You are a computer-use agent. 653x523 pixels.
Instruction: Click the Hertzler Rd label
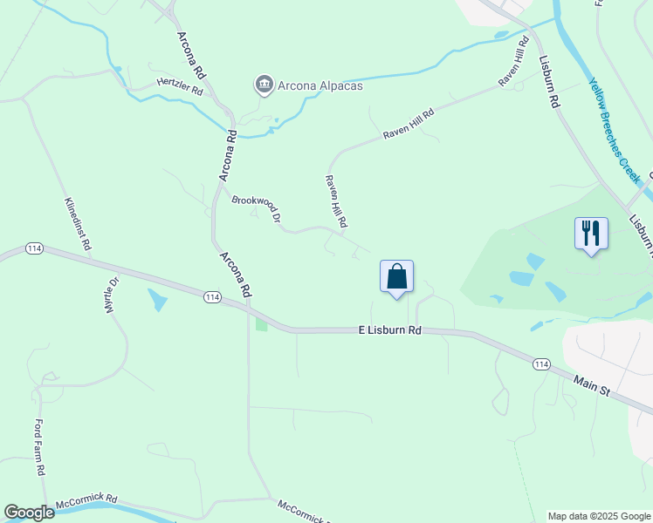[180, 87]
